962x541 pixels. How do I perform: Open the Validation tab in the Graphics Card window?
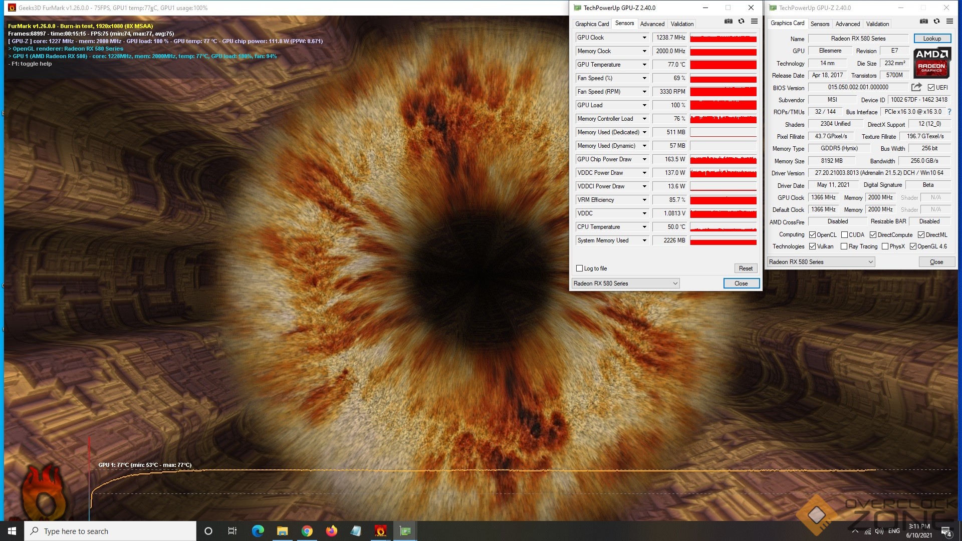coord(877,24)
